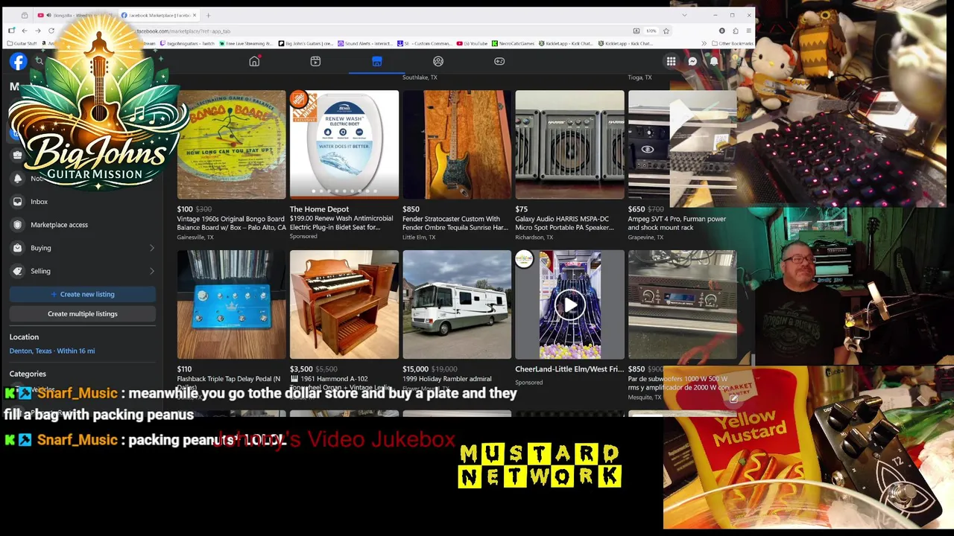This screenshot has width=954, height=536.
Task: Open the Facebook menu grid icon
Action: click(x=671, y=62)
